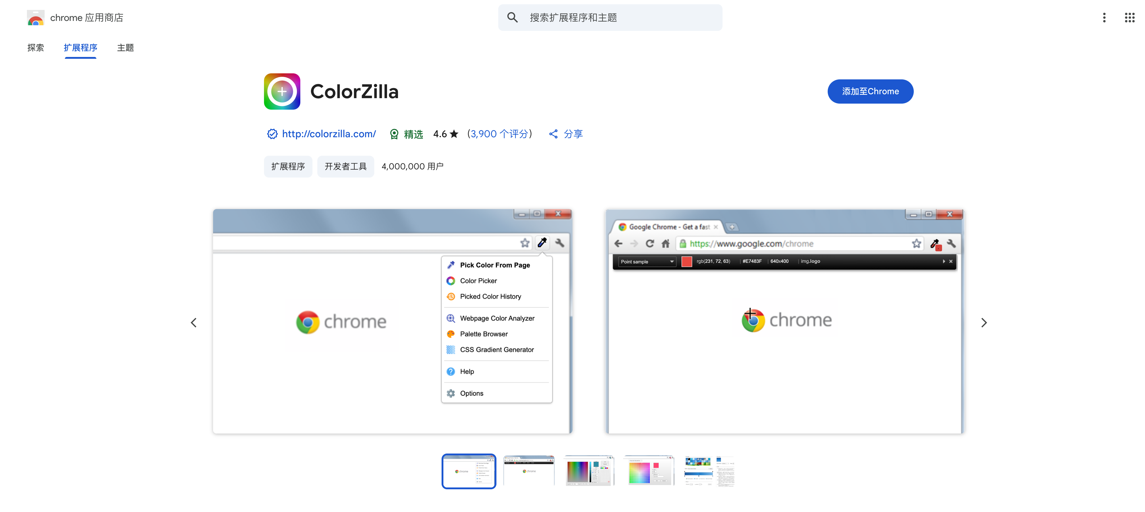Show previous screenshot with left chevron
This screenshot has height=512, width=1145.
tap(194, 323)
